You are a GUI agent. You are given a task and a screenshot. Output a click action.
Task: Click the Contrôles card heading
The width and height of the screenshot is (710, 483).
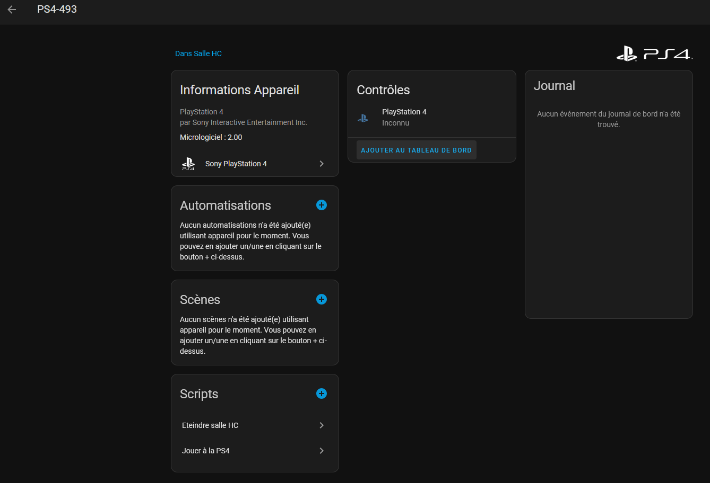pyautogui.click(x=384, y=90)
